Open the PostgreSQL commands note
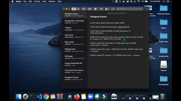 74,22
